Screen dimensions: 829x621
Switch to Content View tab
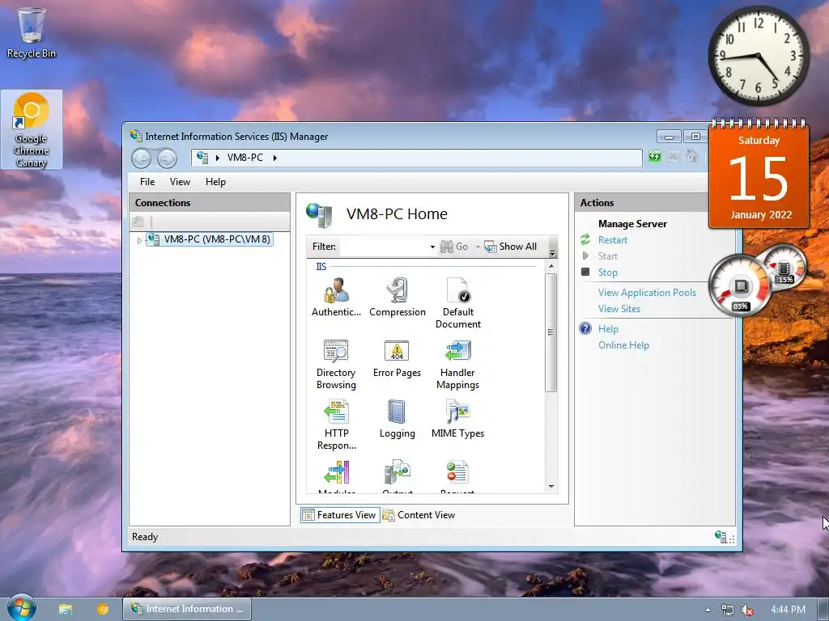[419, 515]
